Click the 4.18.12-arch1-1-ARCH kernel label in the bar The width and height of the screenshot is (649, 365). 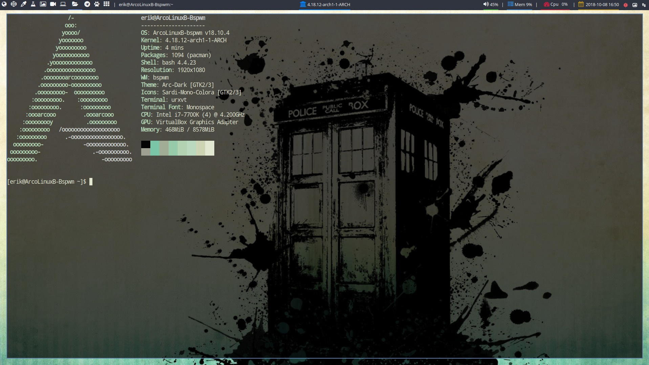pyautogui.click(x=328, y=5)
